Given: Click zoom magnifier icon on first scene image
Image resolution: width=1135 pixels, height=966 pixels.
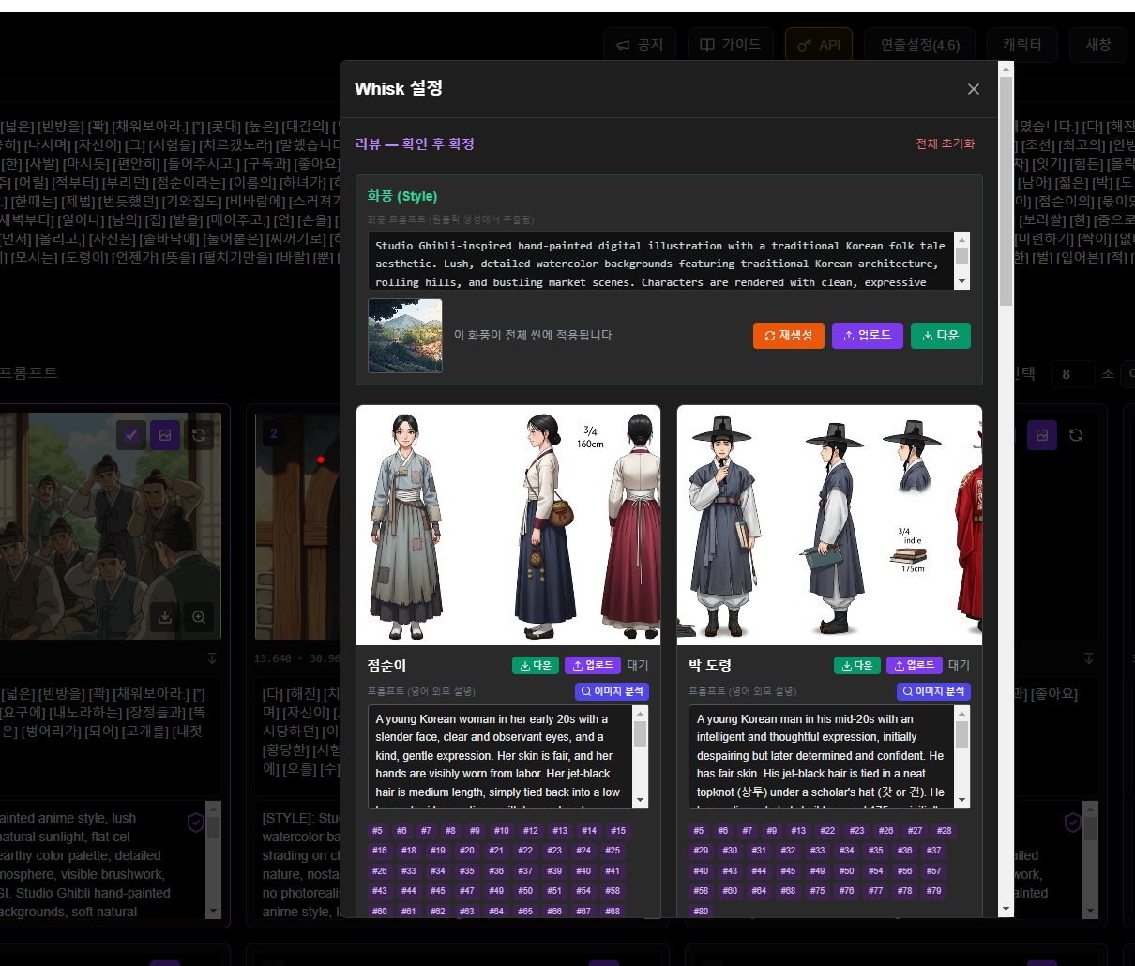Looking at the screenshot, I should pyautogui.click(x=199, y=617).
